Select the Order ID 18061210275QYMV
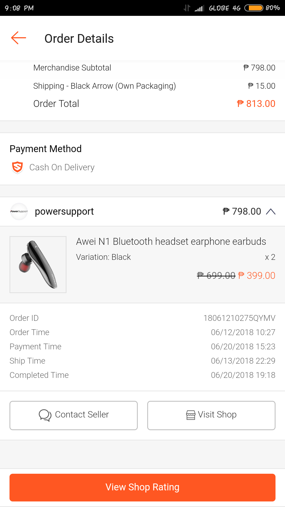 tap(239, 318)
